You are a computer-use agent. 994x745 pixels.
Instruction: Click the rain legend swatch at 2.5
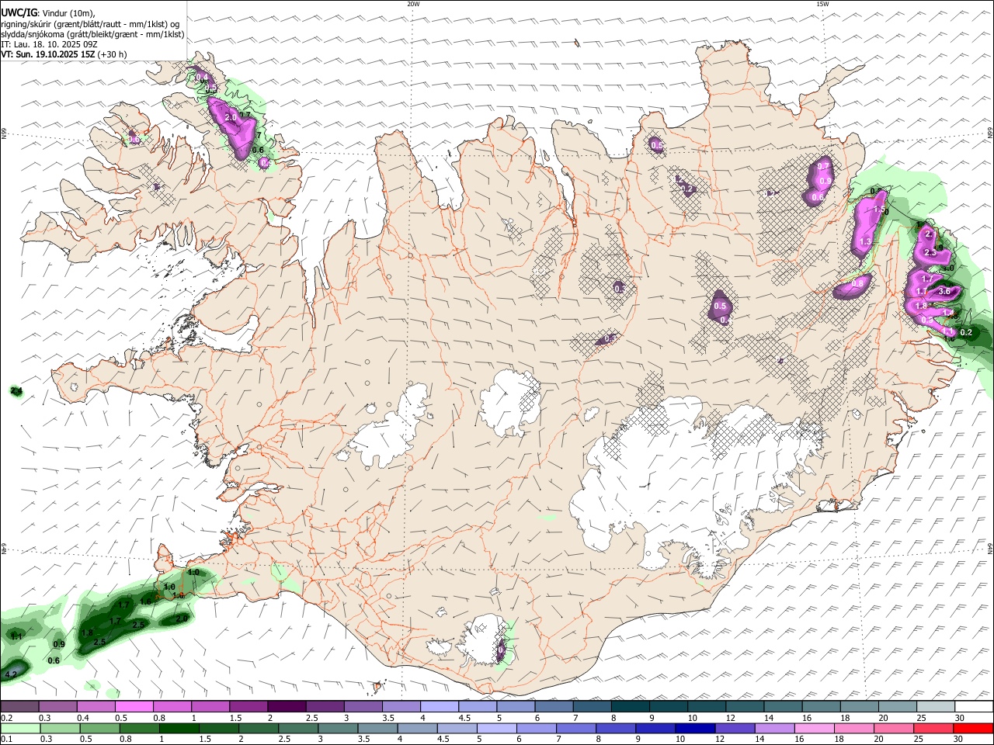click(x=298, y=728)
